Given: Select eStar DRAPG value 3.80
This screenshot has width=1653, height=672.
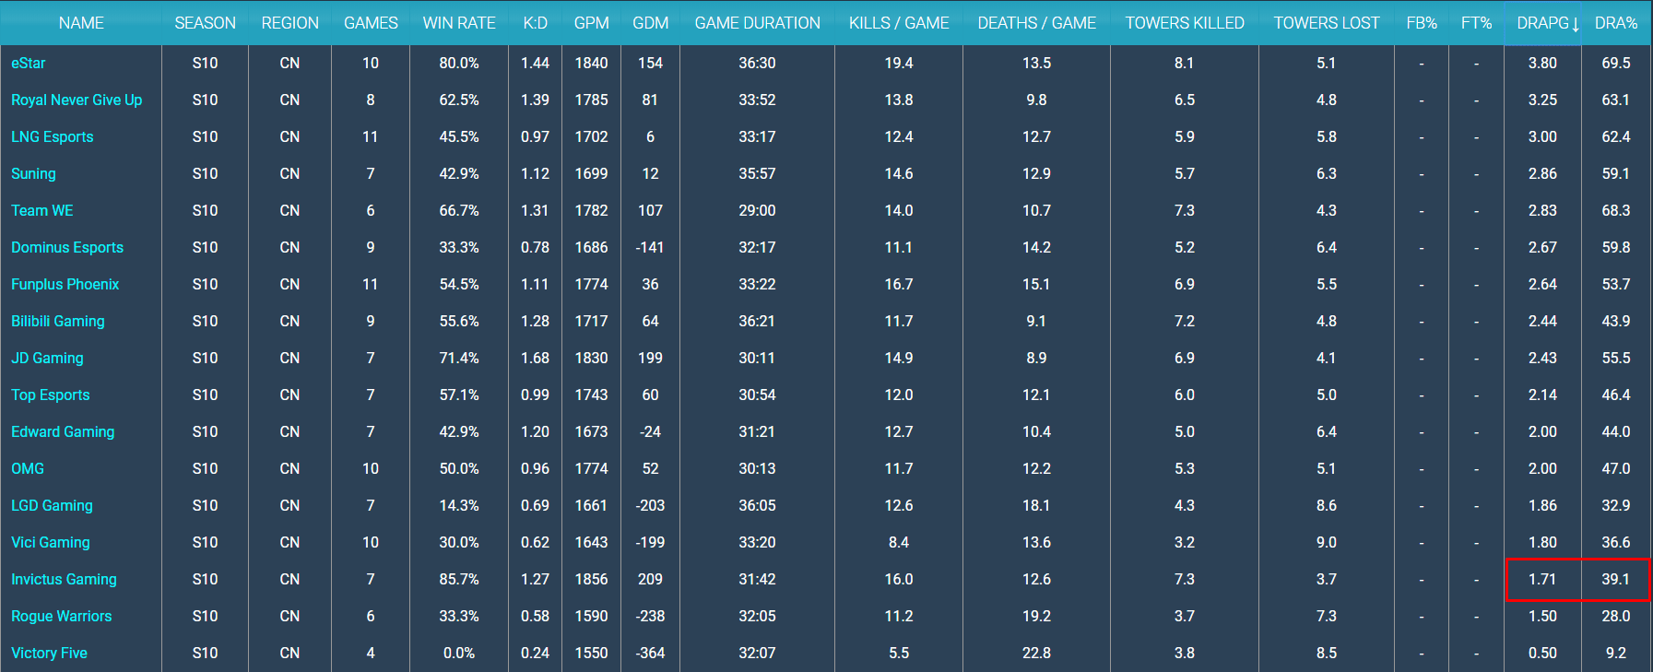Looking at the screenshot, I should [1542, 63].
